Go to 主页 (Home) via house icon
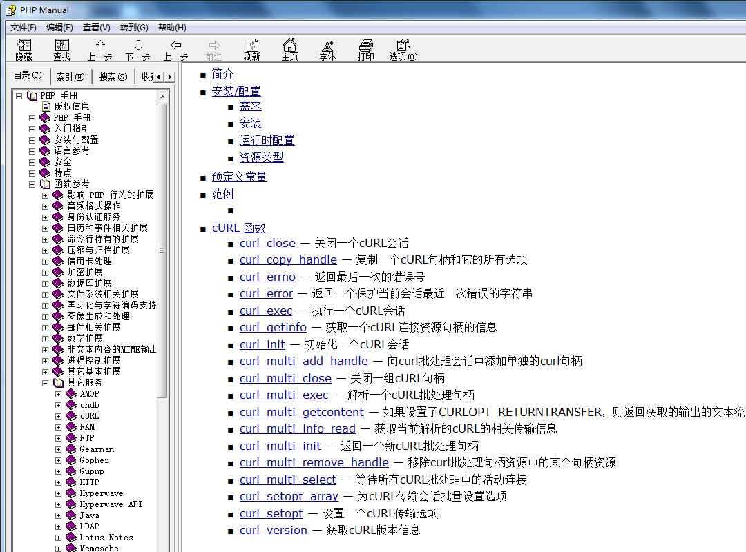 289,50
